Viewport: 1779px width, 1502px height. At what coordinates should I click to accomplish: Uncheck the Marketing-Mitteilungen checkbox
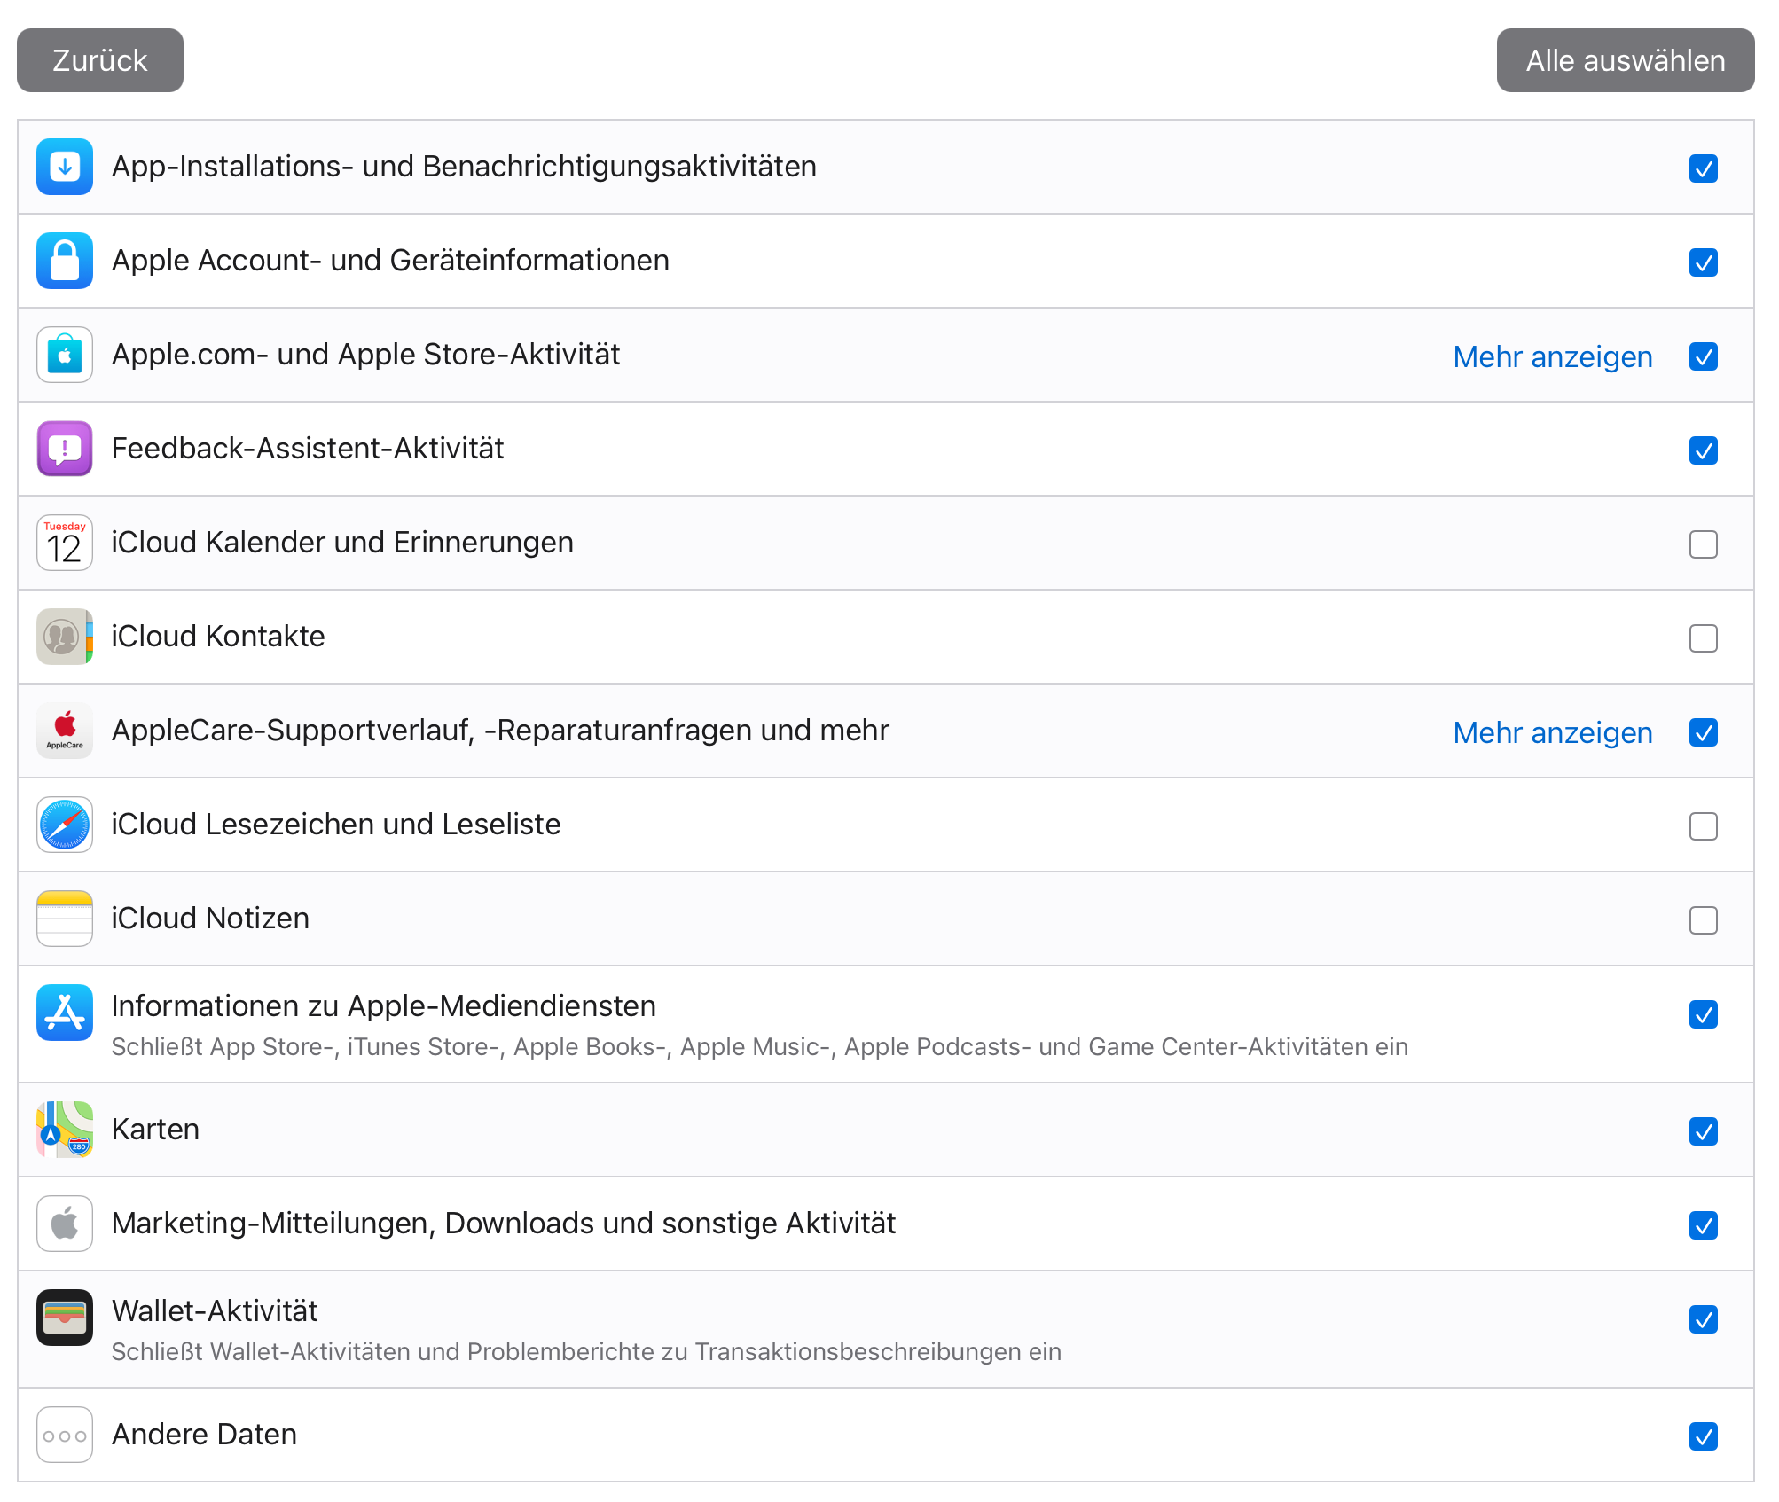(x=1703, y=1225)
